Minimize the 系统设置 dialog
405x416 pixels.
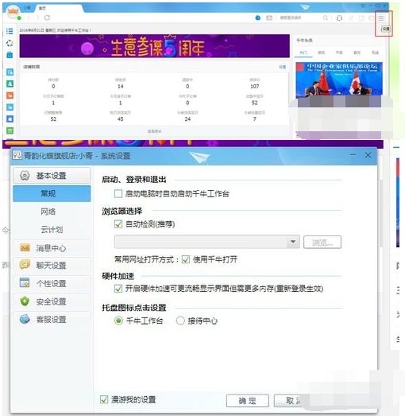pos(353,155)
